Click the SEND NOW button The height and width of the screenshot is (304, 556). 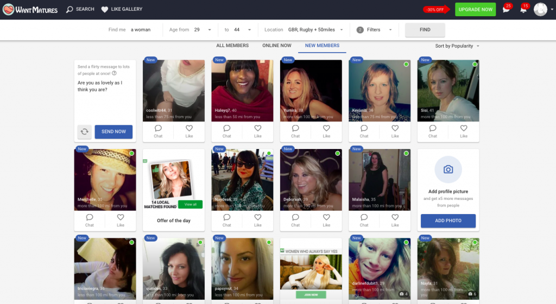click(x=113, y=132)
